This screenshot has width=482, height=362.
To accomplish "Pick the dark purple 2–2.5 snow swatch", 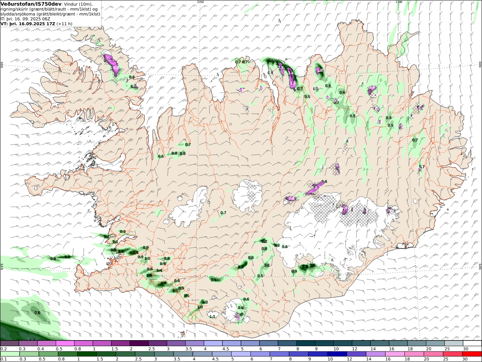I will click(139, 343).
